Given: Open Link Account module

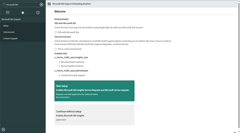Looking at the screenshot, I should coord(23,32).
